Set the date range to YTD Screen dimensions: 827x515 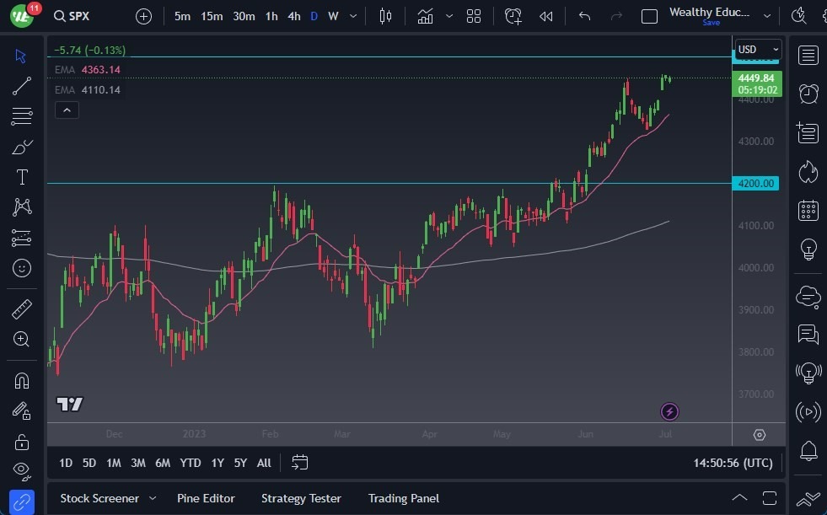(x=191, y=463)
